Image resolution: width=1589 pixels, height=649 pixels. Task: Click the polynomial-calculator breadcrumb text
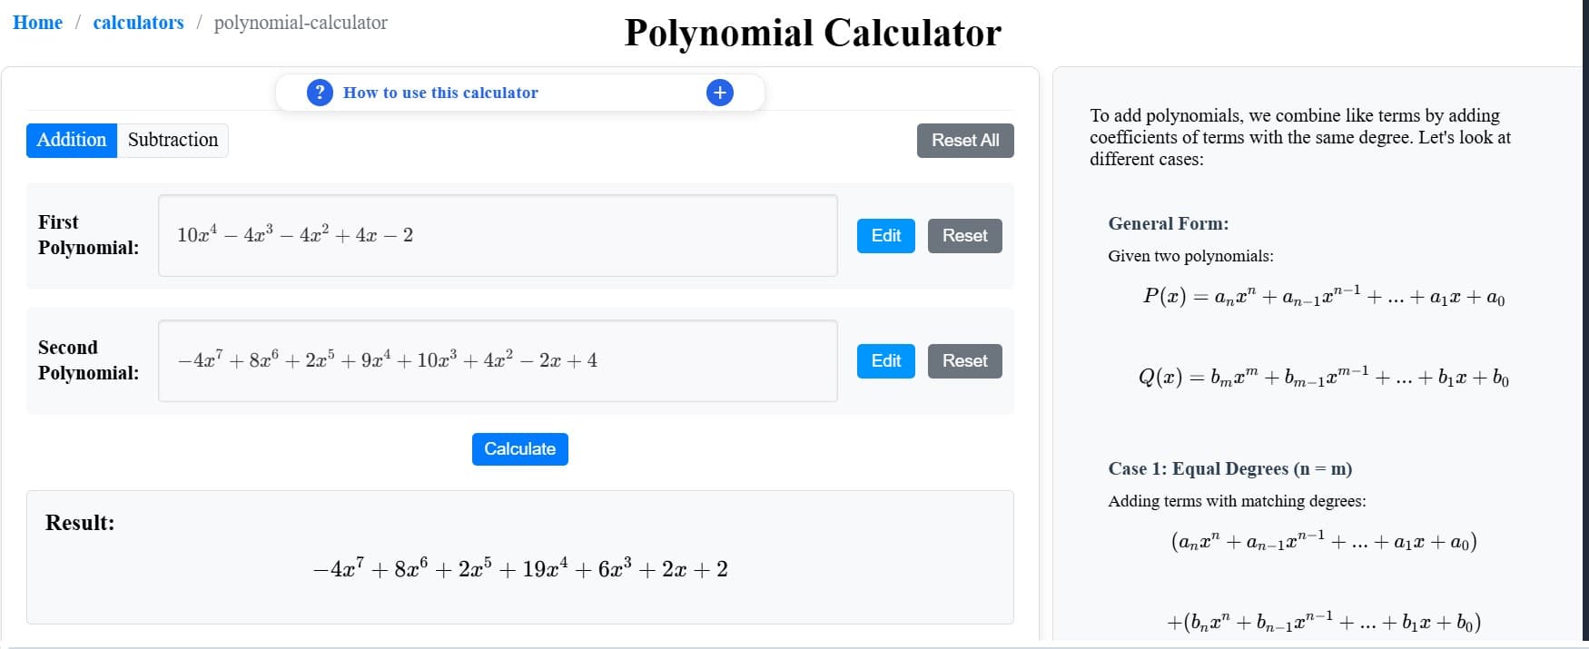coord(300,23)
